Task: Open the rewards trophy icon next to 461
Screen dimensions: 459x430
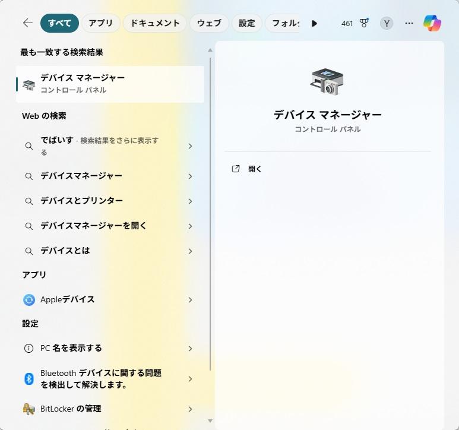Action: click(x=364, y=23)
